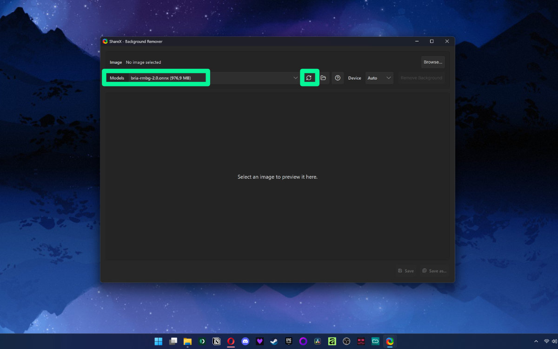Screen dimensions: 558x349
Task: Open the Device dropdown set to Auto
Action: coord(379,78)
